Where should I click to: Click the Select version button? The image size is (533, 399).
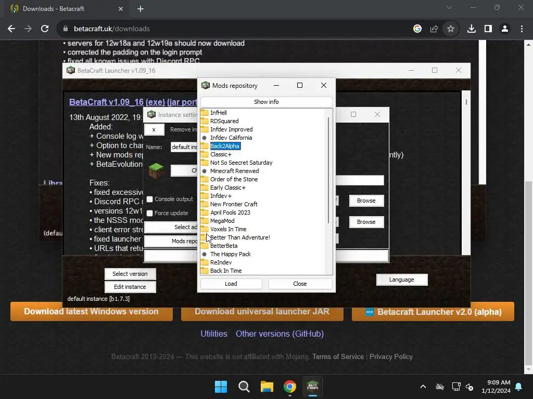(130, 274)
